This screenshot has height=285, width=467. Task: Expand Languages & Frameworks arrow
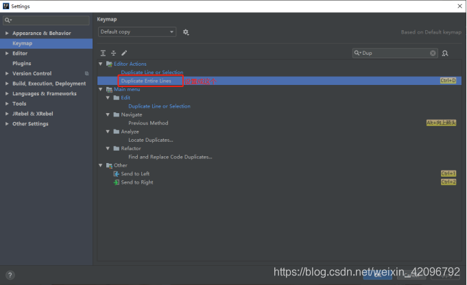pos(7,93)
